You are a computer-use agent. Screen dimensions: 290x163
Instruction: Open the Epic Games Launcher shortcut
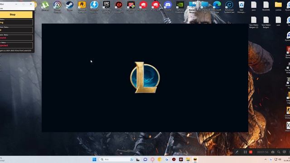pyautogui.click(x=106, y=7)
